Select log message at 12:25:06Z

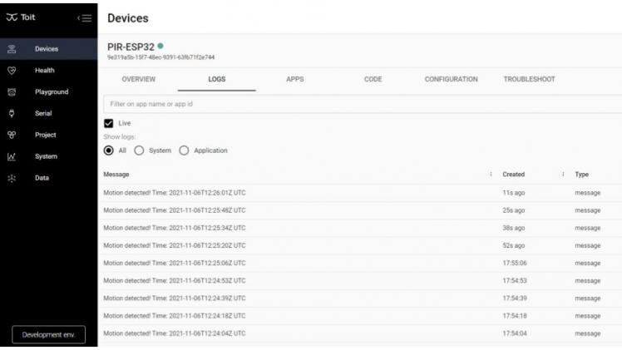[x=175, y=264]
